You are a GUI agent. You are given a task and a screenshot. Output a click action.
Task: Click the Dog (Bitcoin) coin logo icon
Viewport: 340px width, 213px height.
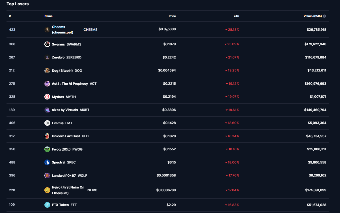[x=47, y=70]
